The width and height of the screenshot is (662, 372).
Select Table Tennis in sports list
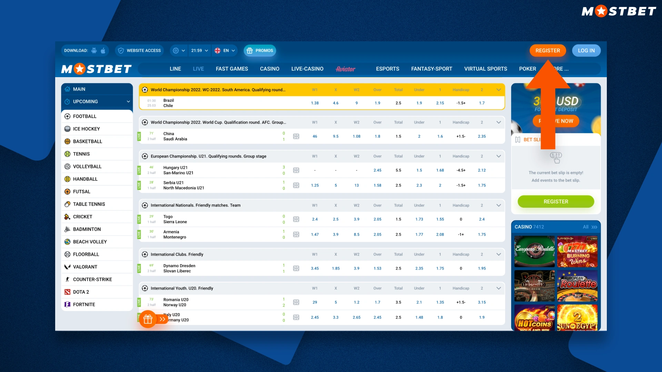(x=97, y=204)
